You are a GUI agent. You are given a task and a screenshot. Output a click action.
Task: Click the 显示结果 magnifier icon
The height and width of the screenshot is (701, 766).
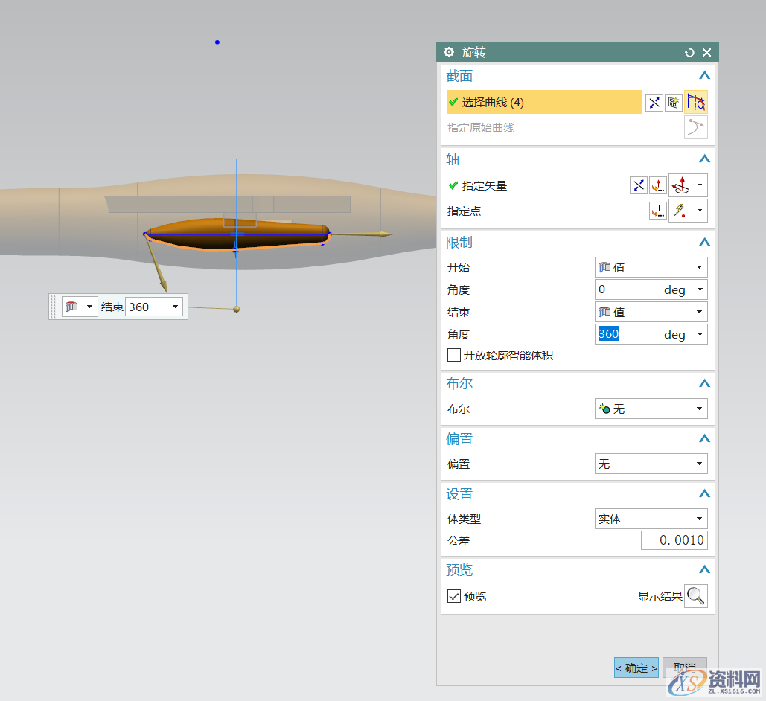coord(695,595)
